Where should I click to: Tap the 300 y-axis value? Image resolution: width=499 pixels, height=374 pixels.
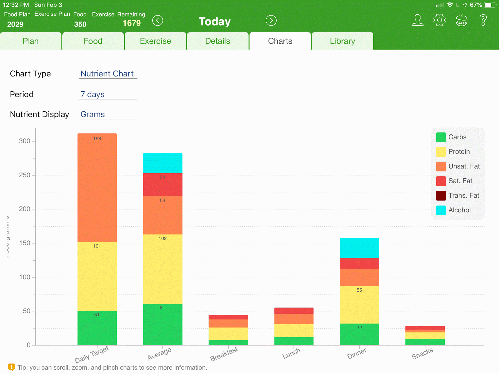(x=25, y=141)
